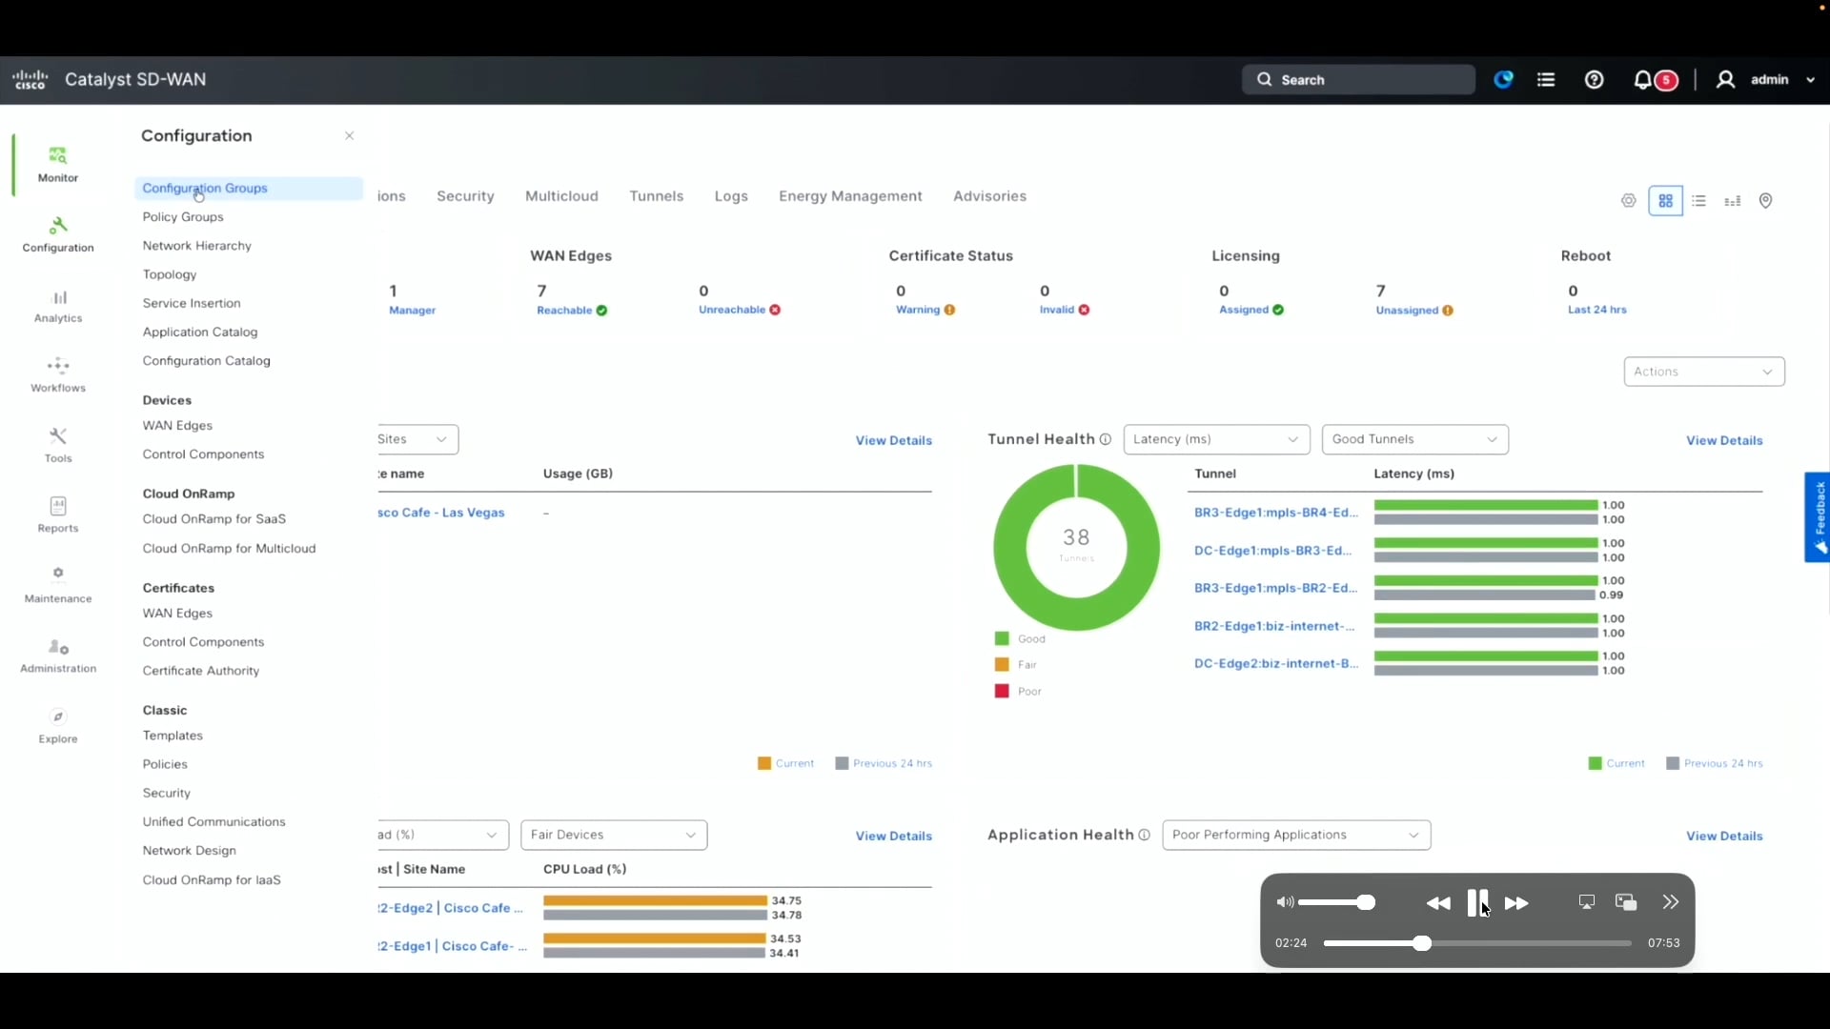Open the Reports sidebar section
This screenshot has height=1029, width=1830.
pyautogui.click(x=58, y=515)
